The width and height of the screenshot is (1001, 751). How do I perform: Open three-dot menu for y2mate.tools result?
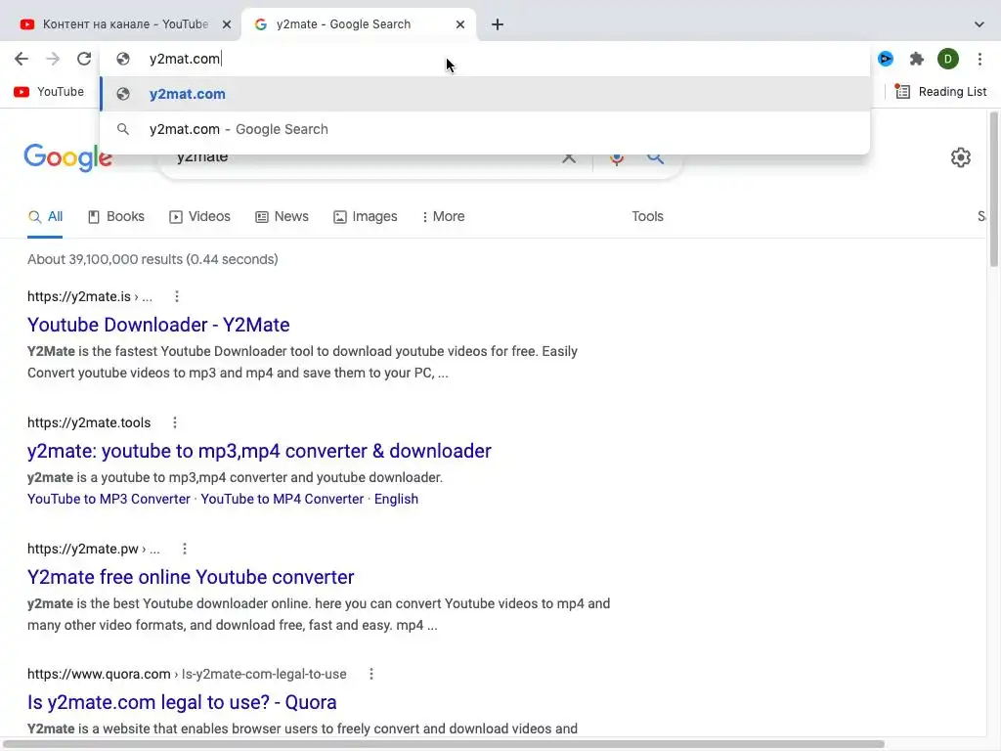[175, 422]
